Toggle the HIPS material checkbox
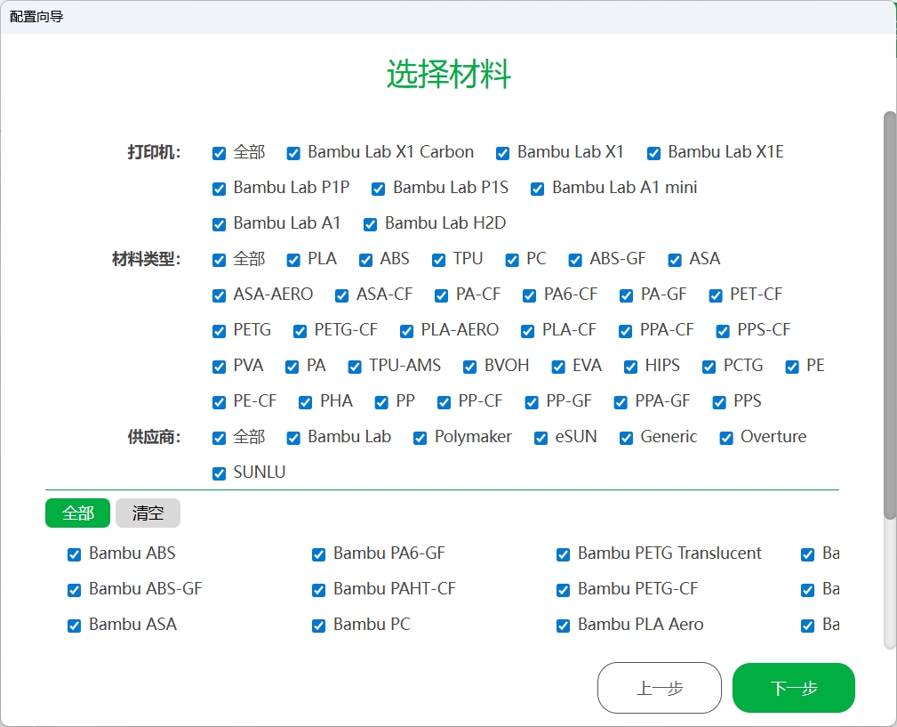897x727 pixels. pyautogui.click(x=630, y=367)
